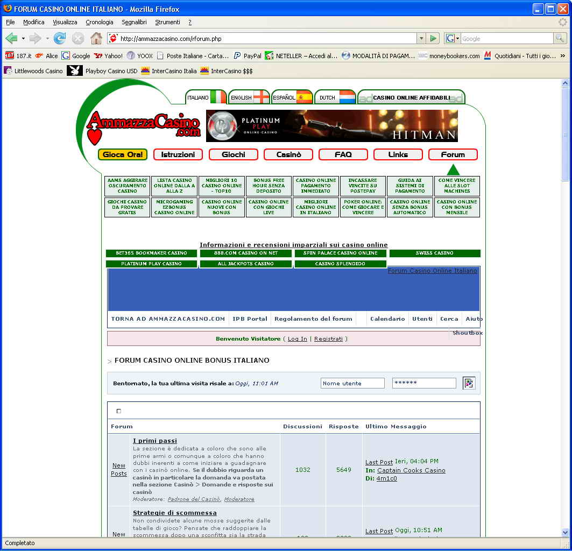Screen dimensions: 572x551
Task: Open the Home page icon
Action: coord(96,38)
